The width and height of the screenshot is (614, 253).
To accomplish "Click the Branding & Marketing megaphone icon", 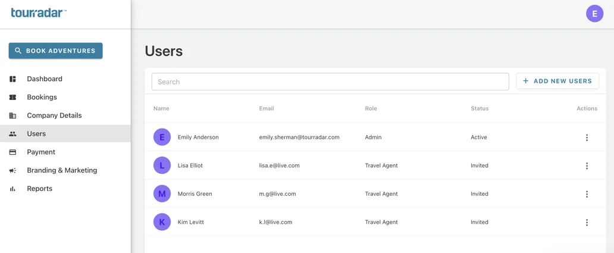I will click(x=12, y=170).
